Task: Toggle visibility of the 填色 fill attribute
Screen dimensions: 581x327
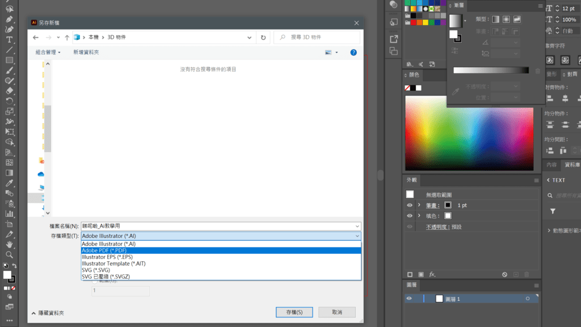Action: [409, 216]
